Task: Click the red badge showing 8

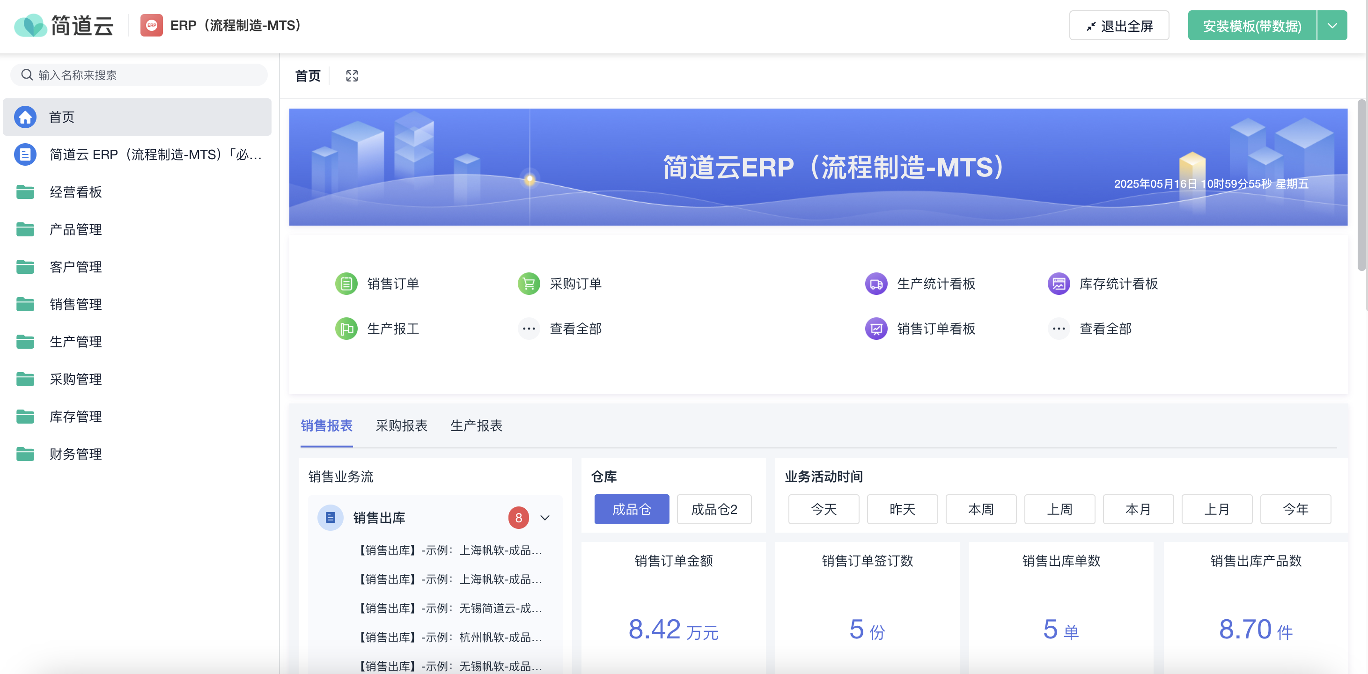Action: [519, 517]
